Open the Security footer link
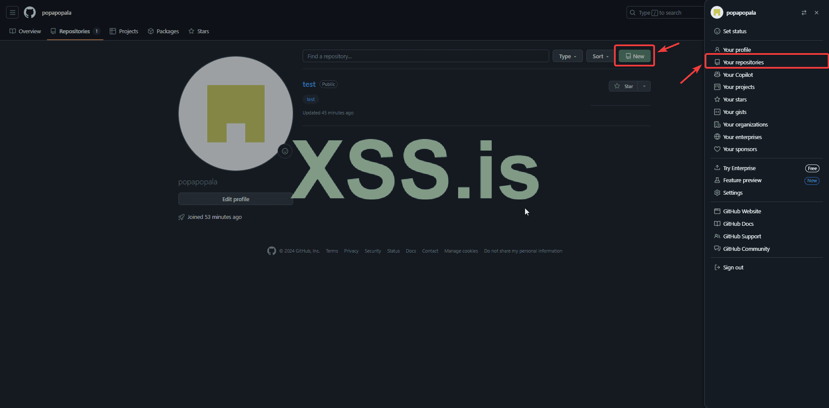The image size is (829, 408). point(373,251)
